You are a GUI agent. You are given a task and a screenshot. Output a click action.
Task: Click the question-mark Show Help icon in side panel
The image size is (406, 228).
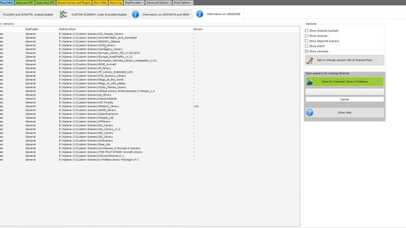310,113
